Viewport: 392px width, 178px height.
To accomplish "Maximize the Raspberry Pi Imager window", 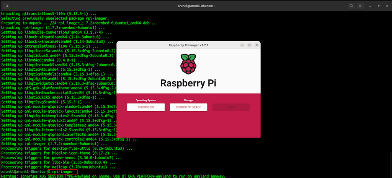I will (249, 45).
